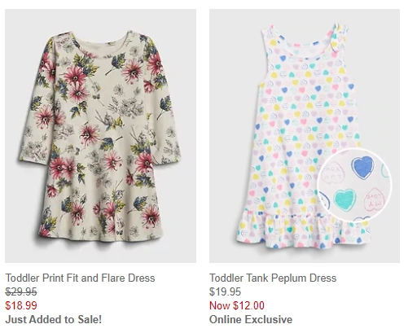Select the crossed-out $29.95 original price

coord(21,292)
